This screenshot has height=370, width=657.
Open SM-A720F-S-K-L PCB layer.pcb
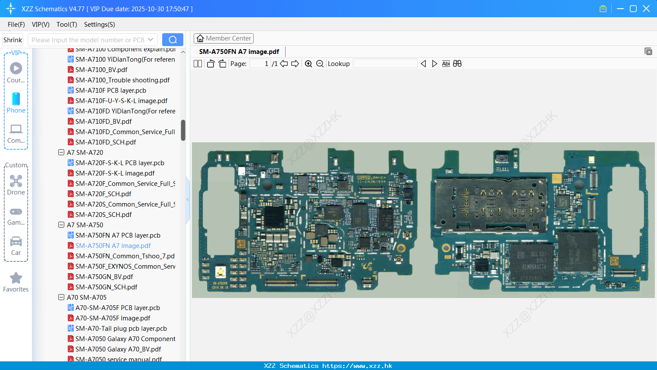point(120,163)
